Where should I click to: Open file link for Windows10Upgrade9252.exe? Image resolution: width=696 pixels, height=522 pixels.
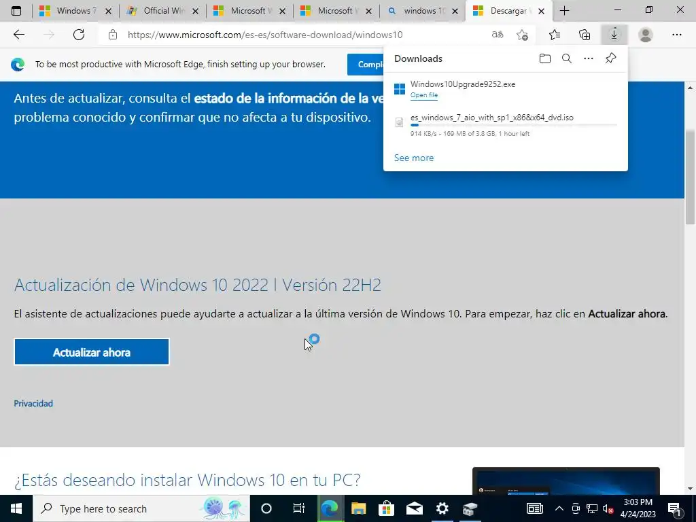click(424, 95)
